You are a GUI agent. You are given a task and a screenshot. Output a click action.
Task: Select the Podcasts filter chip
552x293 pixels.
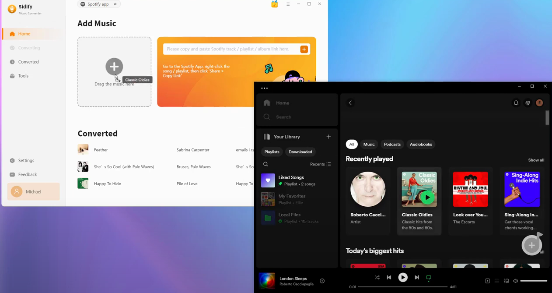392,144
